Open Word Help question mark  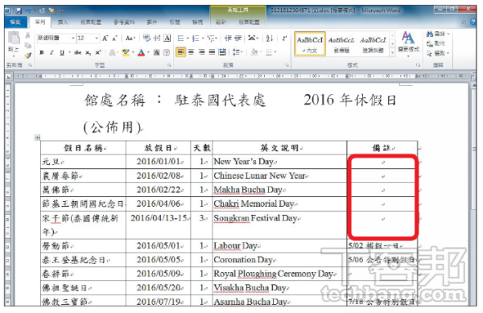pos(473,23)
